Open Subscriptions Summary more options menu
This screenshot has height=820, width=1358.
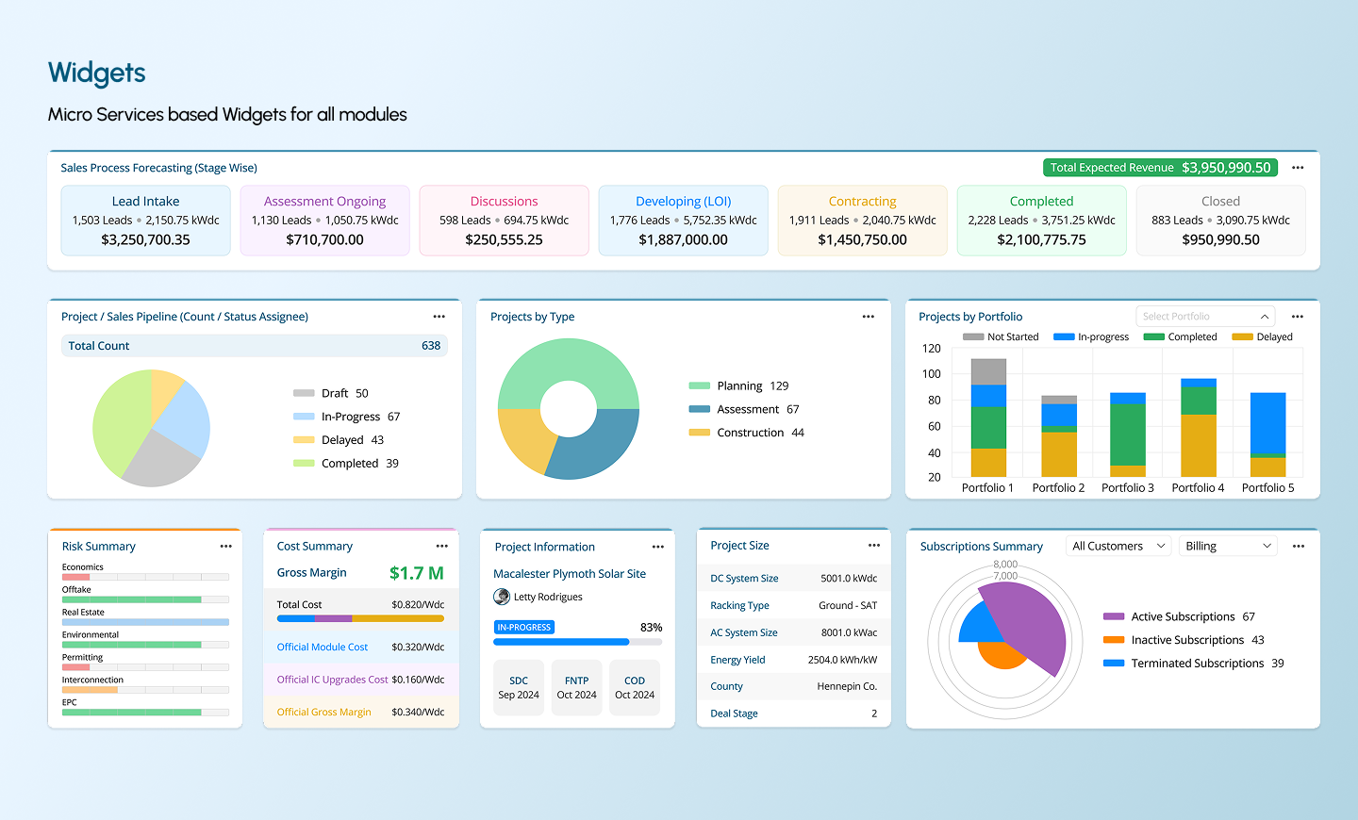pos(1298,547)
